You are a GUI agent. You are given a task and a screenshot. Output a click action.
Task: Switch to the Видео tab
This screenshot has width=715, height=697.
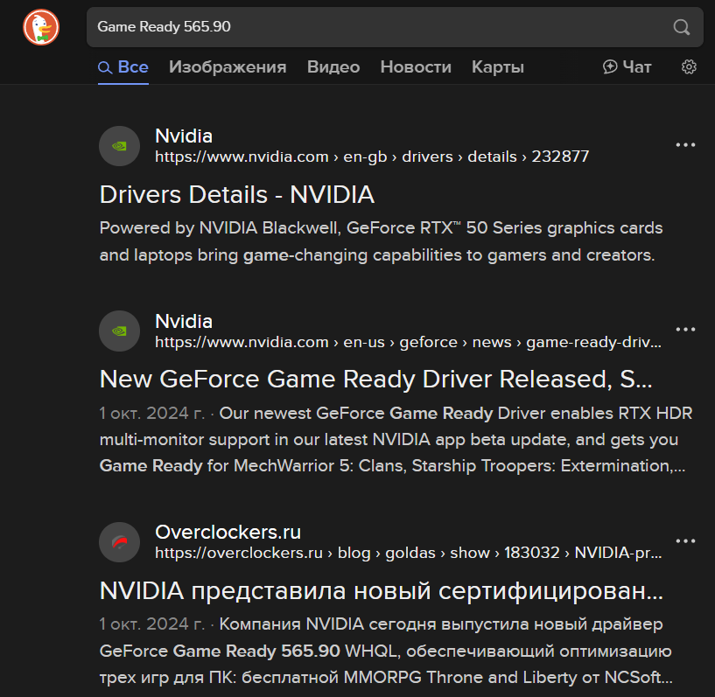[333, 67]
